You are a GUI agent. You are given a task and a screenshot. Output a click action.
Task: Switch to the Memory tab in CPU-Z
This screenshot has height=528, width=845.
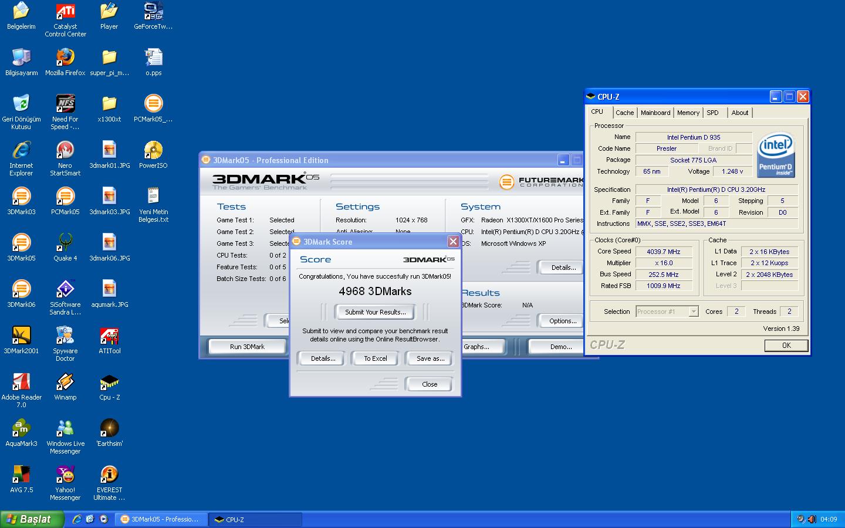tap(688, 113)
